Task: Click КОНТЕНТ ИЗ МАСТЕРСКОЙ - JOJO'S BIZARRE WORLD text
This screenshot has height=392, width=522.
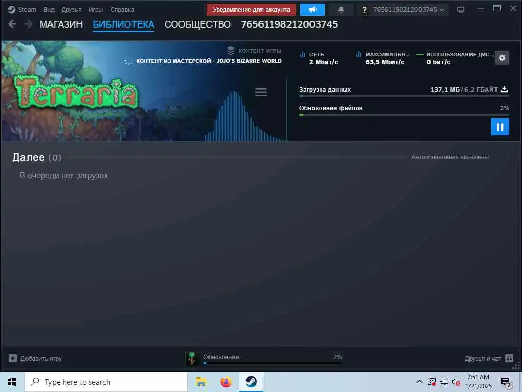Action: 208,61
